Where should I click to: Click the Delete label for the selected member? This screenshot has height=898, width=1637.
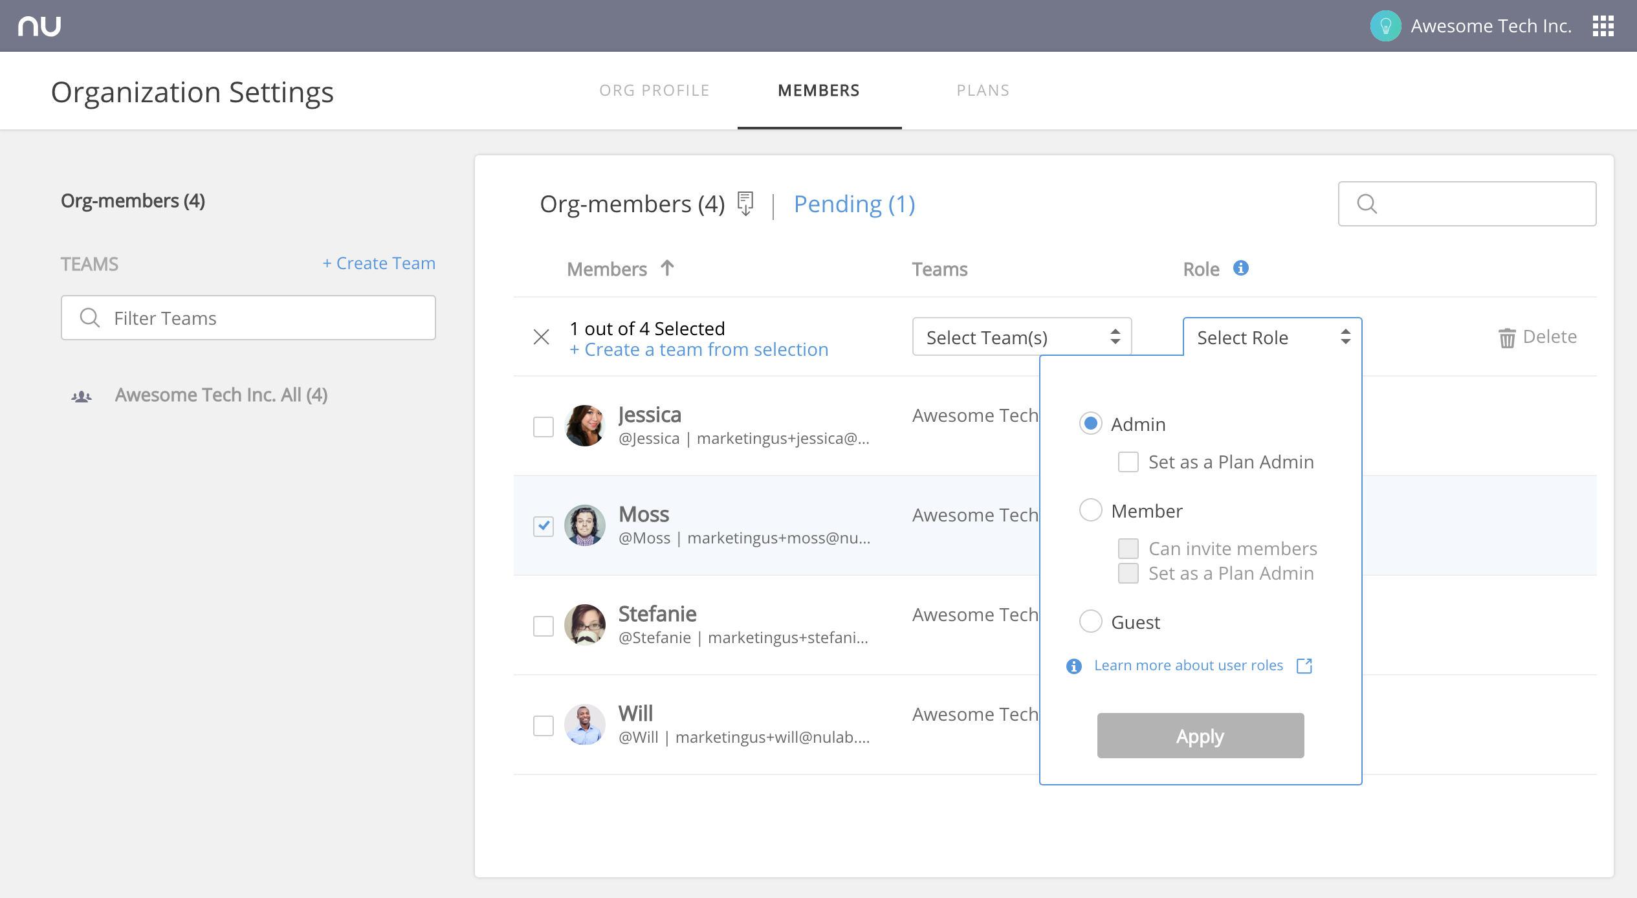tap(1550, 337)
